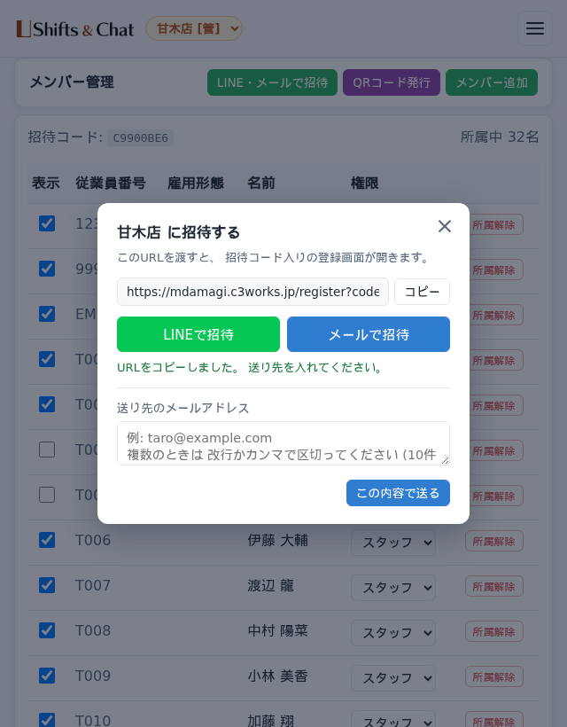Click the 表示 column header
The width and height of the screenshot is (567, 727).
point(45,184)
